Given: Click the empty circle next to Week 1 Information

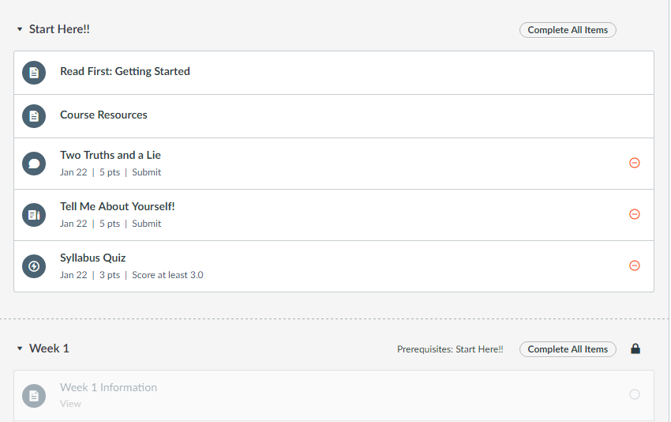Looking at the screenshot, I should pyautogui.click(x=634, y=394).
